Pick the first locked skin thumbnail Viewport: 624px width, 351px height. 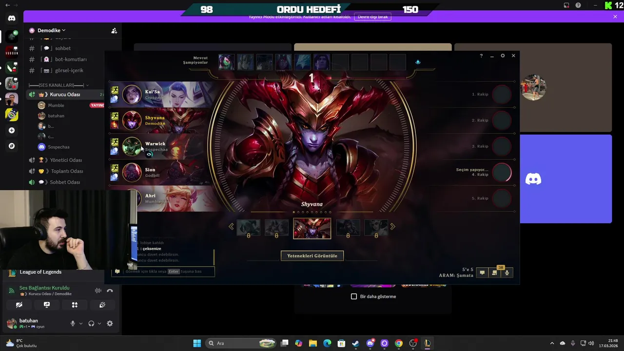point(248,229)
